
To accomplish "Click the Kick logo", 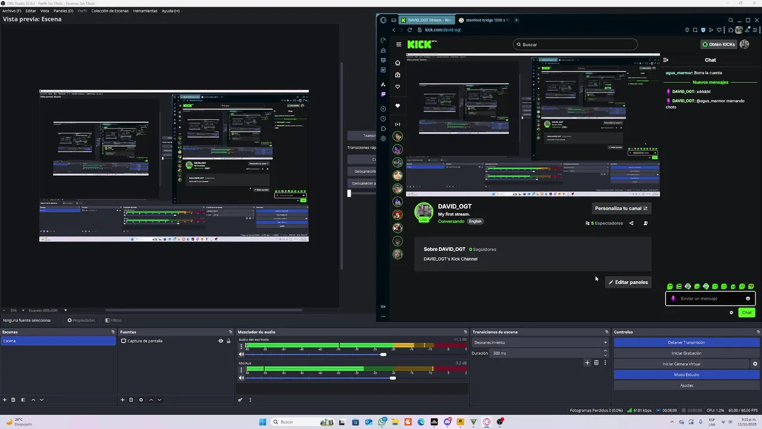I will coord(421,44).
